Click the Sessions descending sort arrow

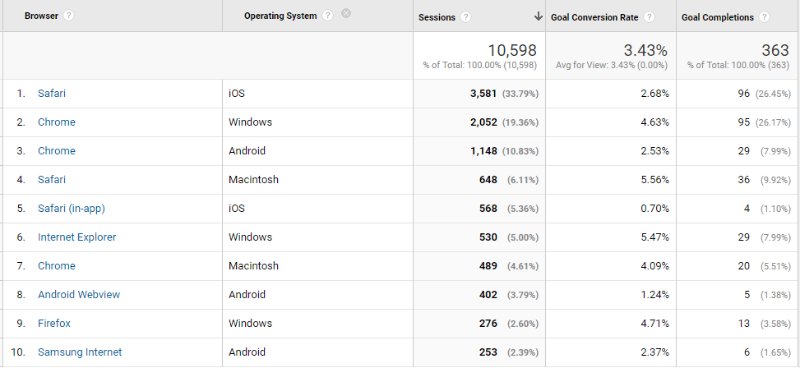point(539,16)
